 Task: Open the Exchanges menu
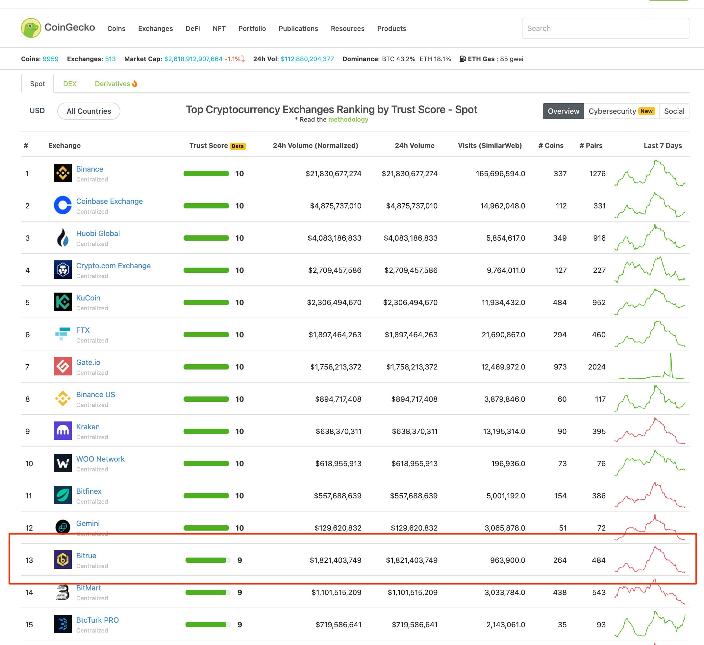coord(155,29)
